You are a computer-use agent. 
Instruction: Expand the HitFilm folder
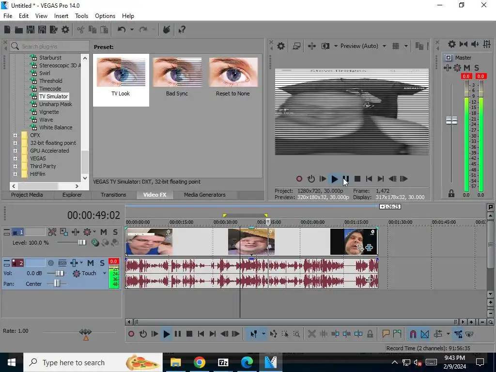[15, 174]
